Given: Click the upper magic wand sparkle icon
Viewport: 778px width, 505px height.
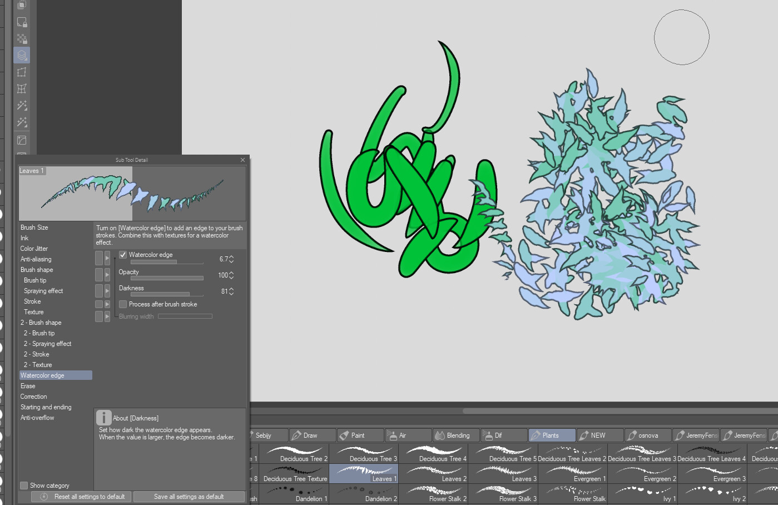Looking at the screenshot, I should tap(22, 106).
